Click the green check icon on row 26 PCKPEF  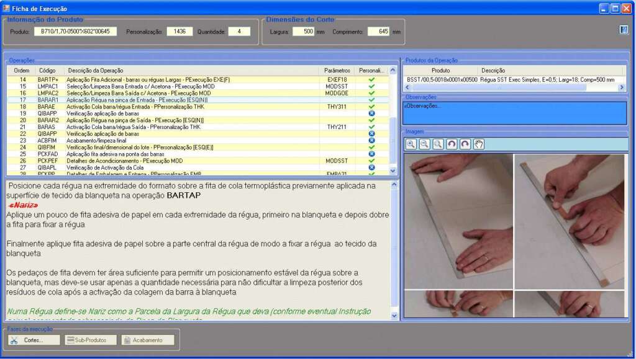click(371, 161)
